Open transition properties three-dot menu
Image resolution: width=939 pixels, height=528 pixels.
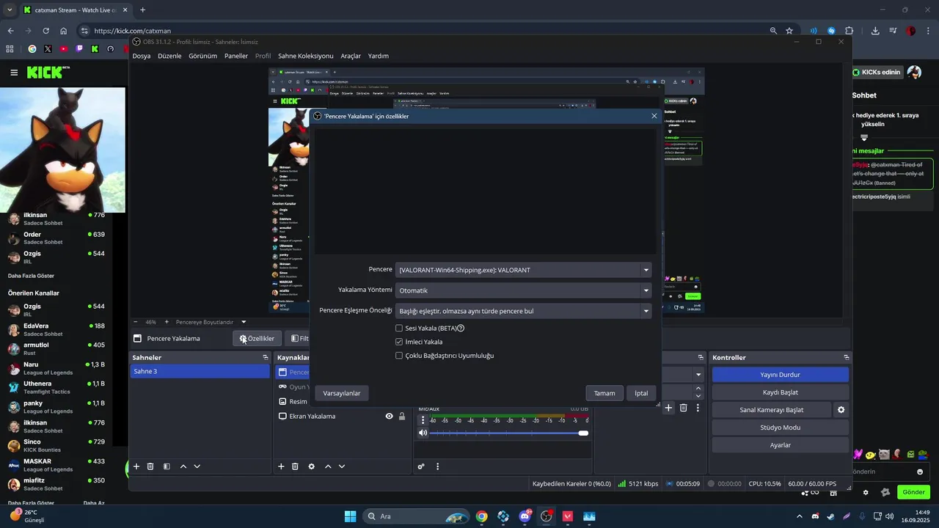[x=698, y=408]
